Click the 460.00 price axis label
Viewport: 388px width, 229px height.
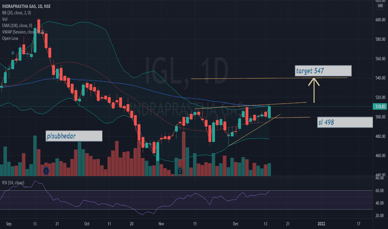(381, 156)
